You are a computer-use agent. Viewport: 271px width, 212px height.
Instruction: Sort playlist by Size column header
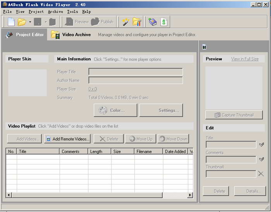(123, 151)
